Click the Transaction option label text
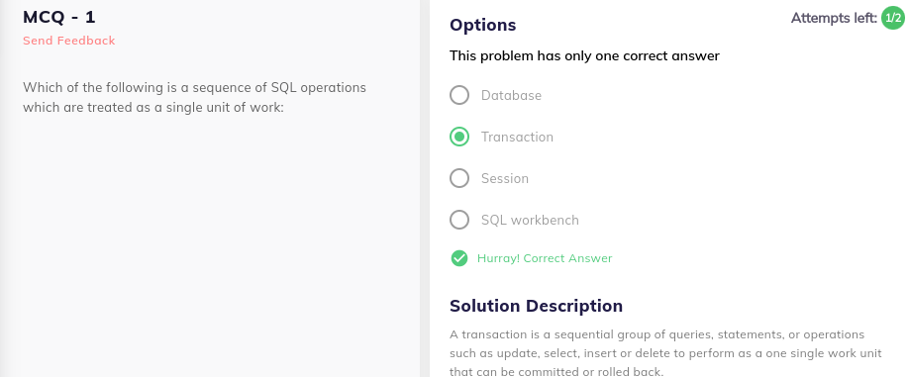The height and width of the screenshot is (377, 908). coord(517,138)
